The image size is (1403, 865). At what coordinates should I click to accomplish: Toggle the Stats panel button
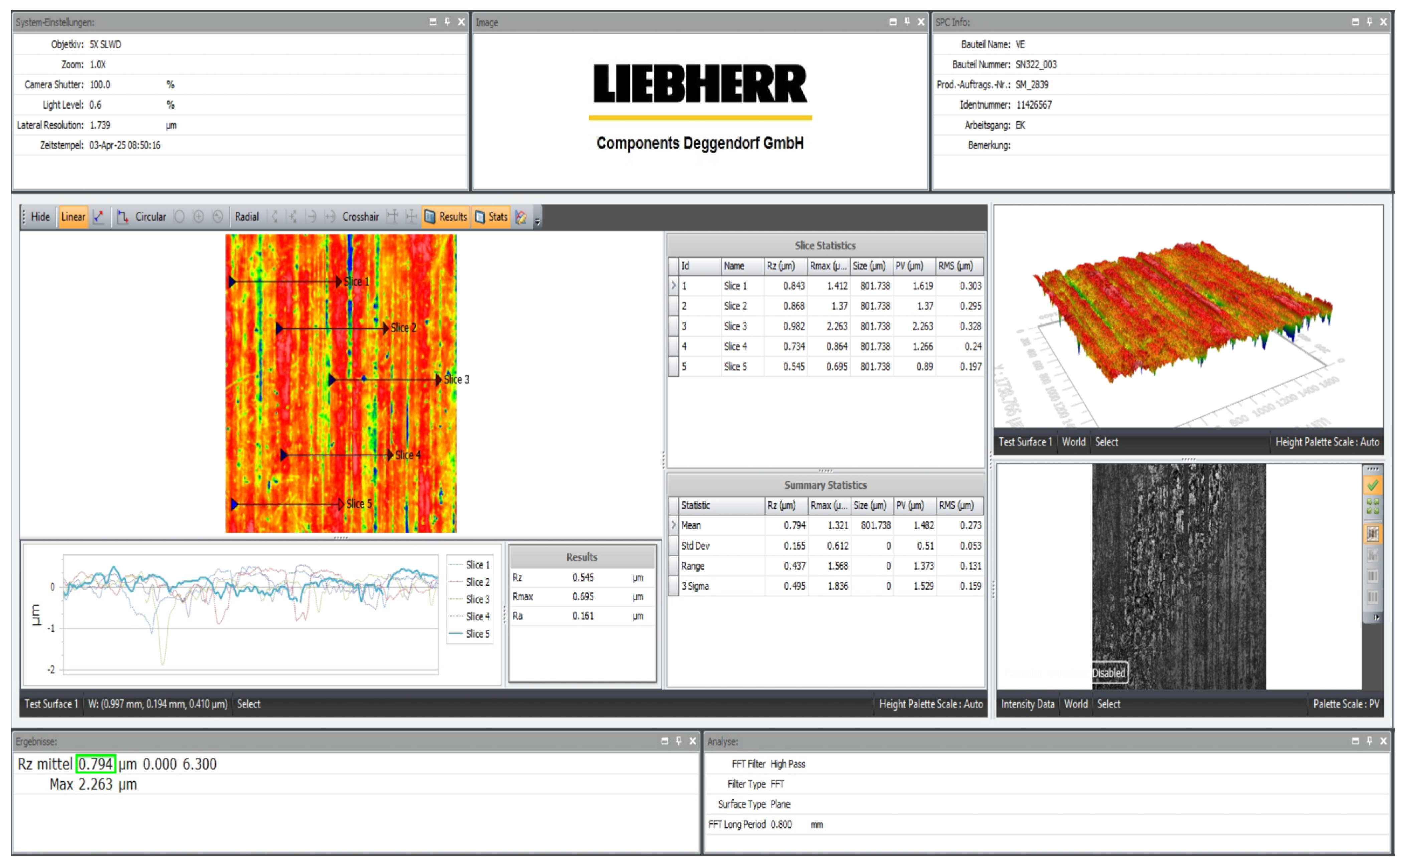coord(492,217)
